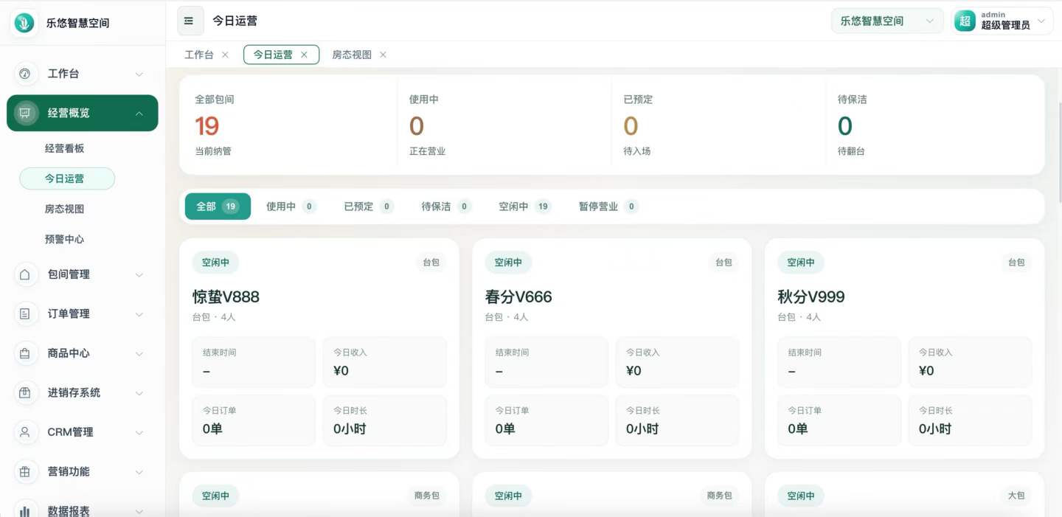Switch to the 房态视图 tab
Screen dimensions: 1062x517
coord(352,55)
